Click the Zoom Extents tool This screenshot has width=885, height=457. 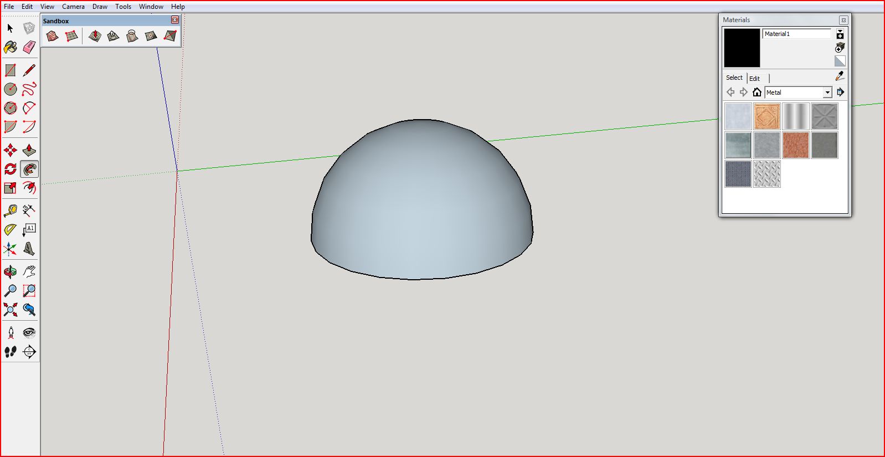point(11,309)
